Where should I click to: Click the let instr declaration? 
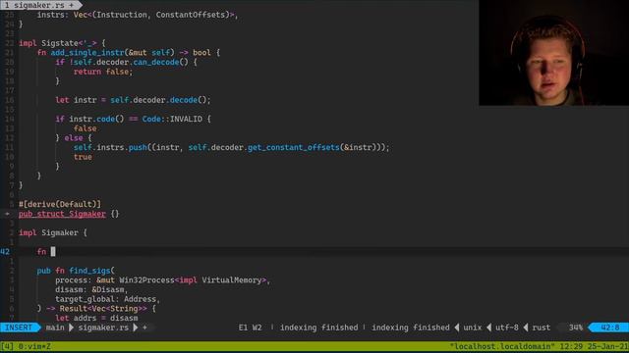point(133,100)
